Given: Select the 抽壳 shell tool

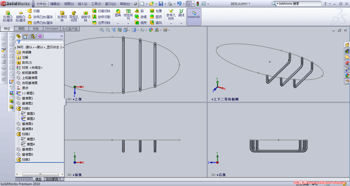Looking at the screenshot, I should [x=141, y=23].
